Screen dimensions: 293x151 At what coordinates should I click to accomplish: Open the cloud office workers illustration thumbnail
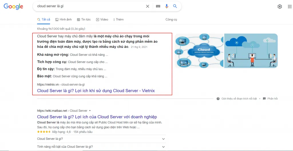click(x=251, y=51)
